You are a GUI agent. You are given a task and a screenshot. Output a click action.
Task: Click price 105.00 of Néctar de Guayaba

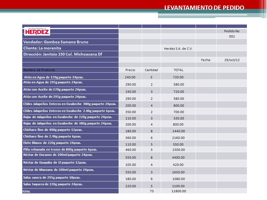coord(131,165)
